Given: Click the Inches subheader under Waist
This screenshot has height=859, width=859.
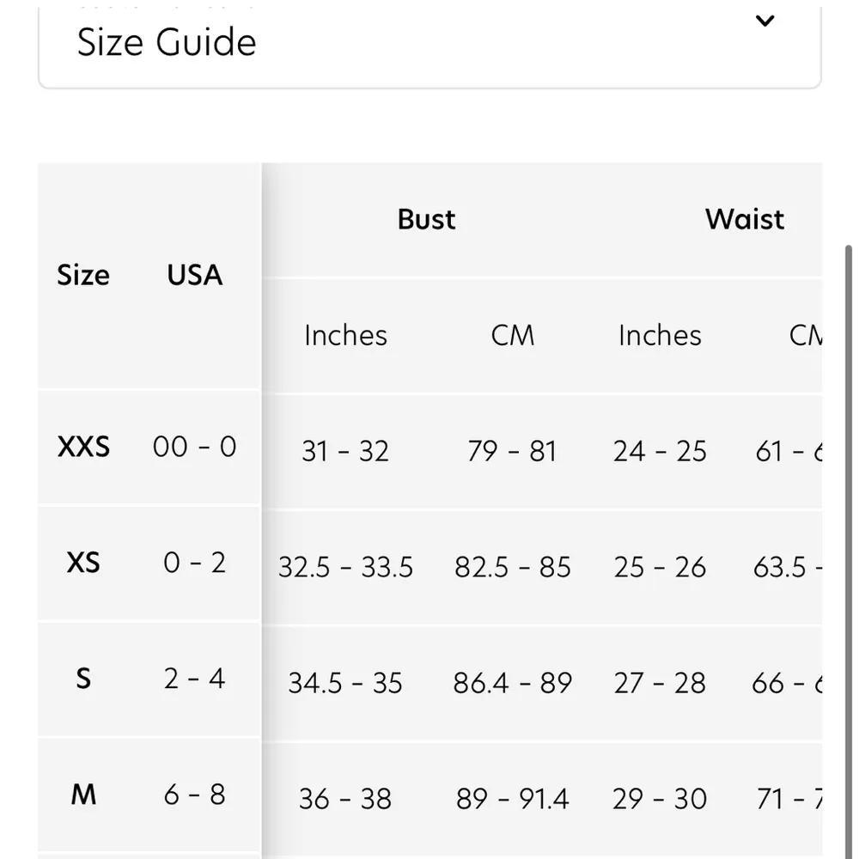Looking at the screenshot, I should point(660,335).
